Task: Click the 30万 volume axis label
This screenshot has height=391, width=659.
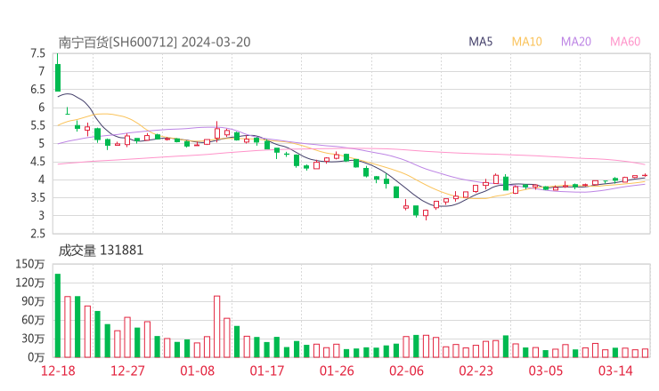Action: coord(33,339)
